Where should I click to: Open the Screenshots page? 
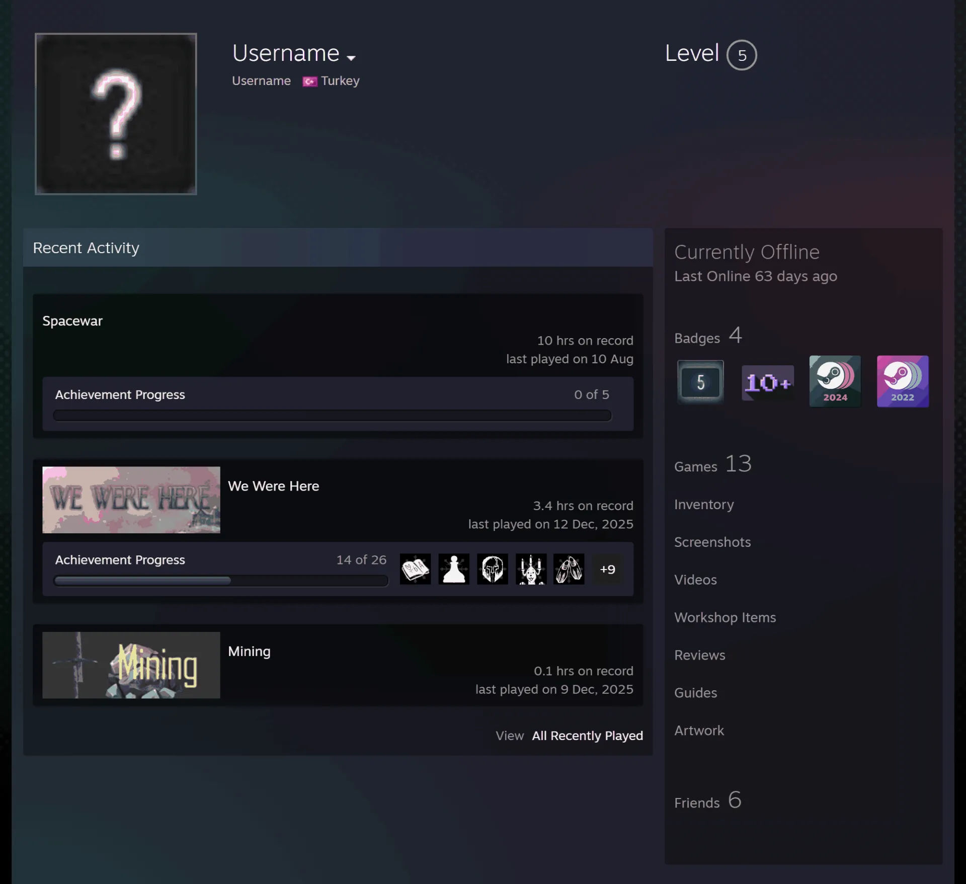pyautogui.click(x=712, y=542)
